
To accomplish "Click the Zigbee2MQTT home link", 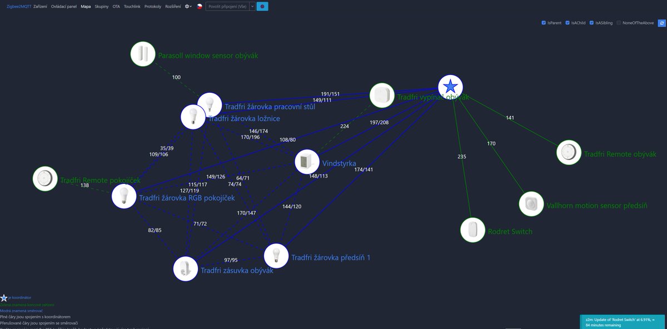I will pyautogui.click(x=19, y=6).
